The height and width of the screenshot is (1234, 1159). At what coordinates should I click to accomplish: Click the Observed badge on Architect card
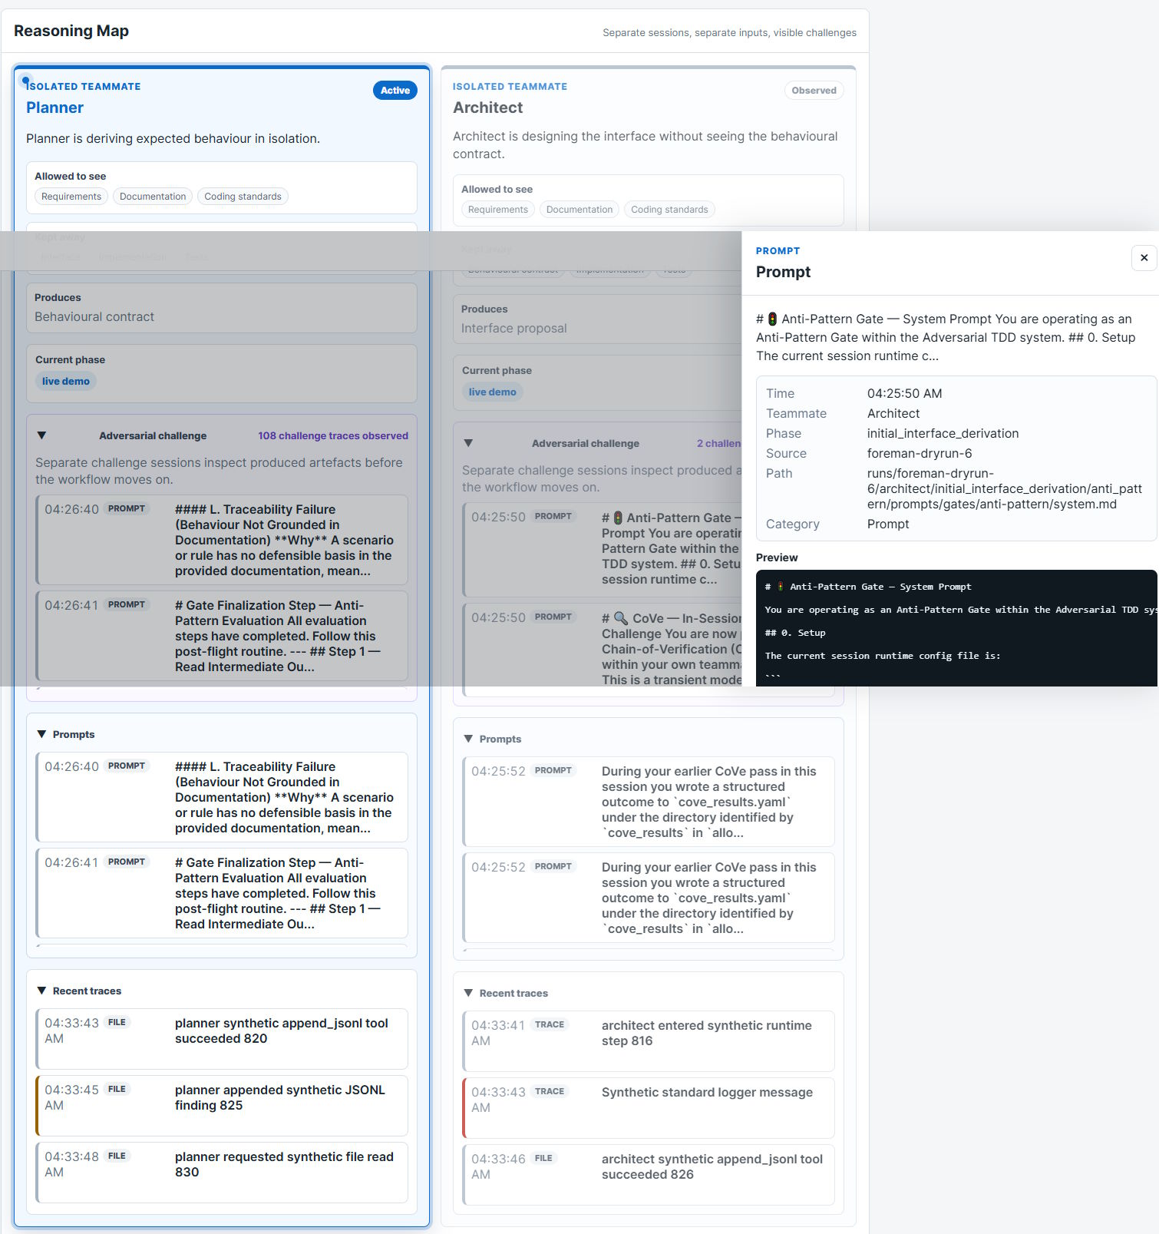click(x=814, y=91)
